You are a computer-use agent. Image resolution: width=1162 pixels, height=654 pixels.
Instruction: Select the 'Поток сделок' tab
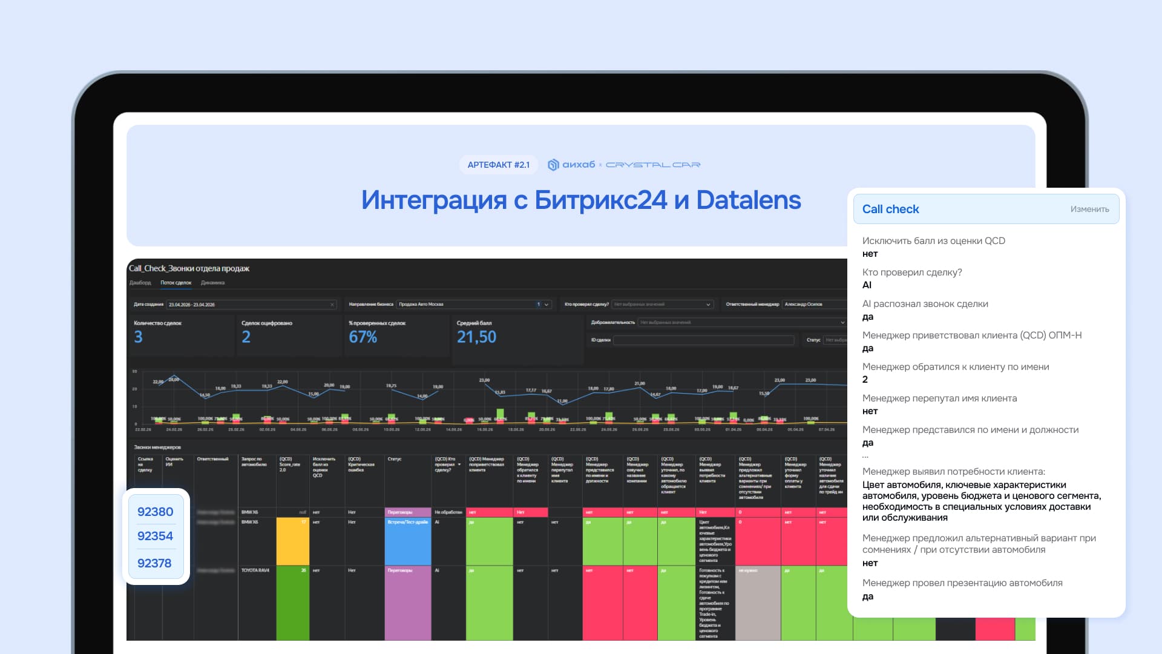(176, 283)
